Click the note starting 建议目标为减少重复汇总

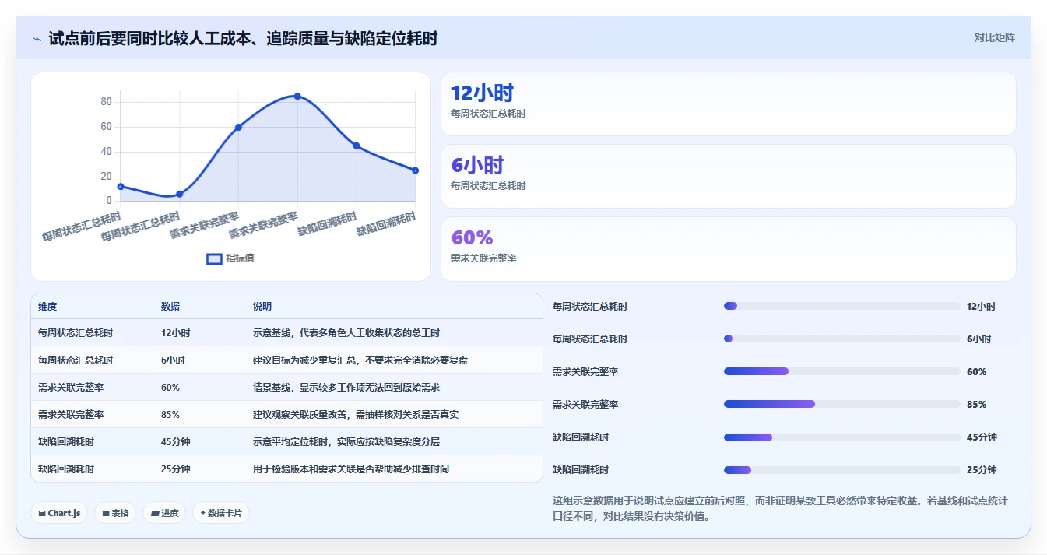(360, 360)
